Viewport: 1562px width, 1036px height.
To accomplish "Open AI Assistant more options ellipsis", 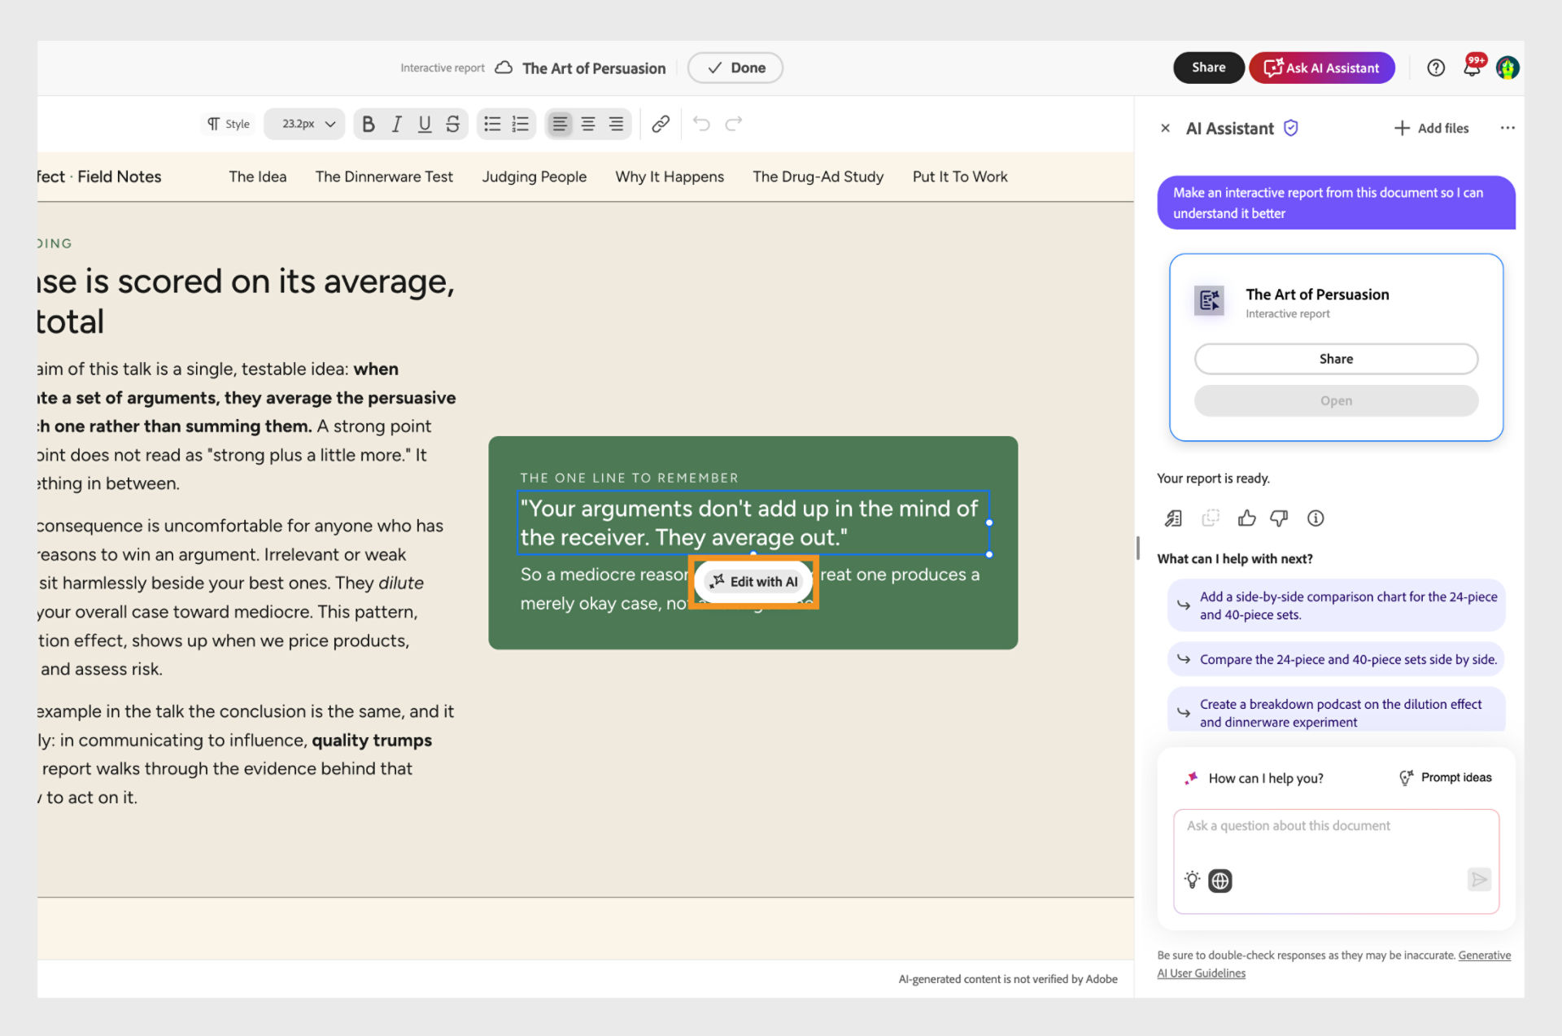I will click(1507, 128).
